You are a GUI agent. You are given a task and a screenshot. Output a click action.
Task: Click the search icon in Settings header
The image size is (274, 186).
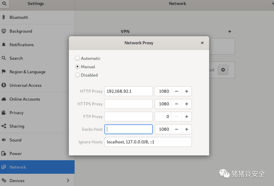[x=4, y=3]
